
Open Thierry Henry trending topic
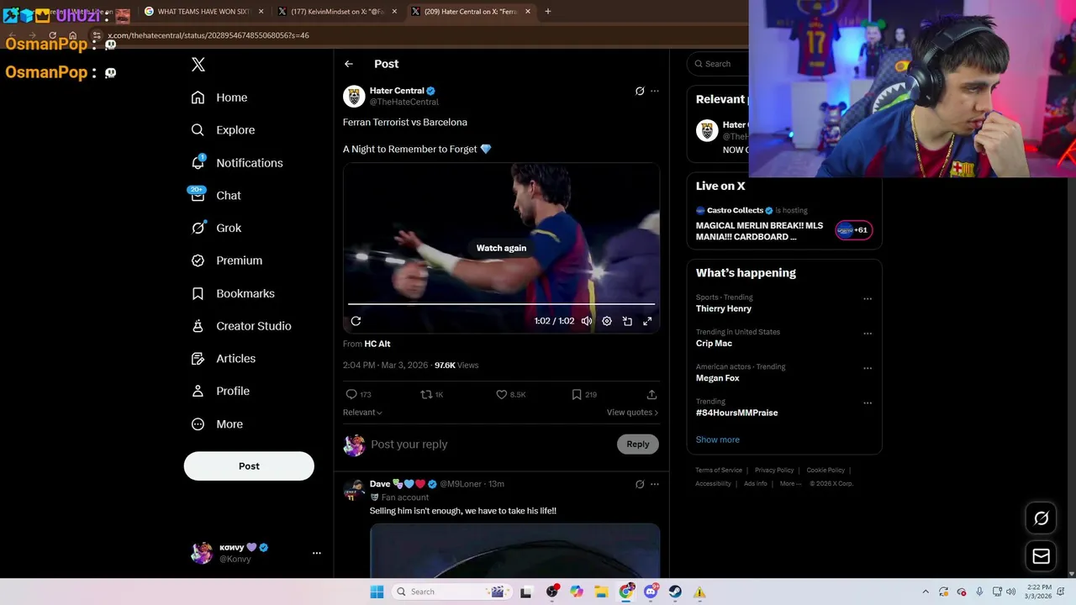(724, 308)
